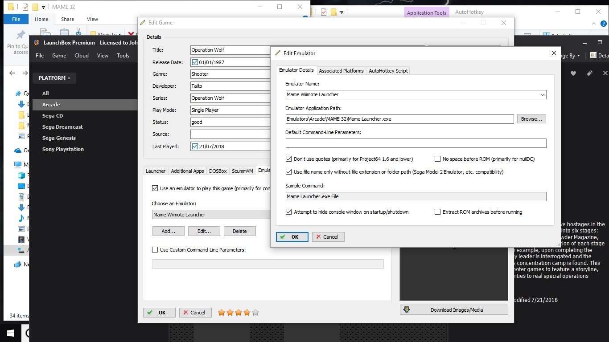Click the Windows Start button
This screenshot has height=342, width=609.
pos(11,333)
